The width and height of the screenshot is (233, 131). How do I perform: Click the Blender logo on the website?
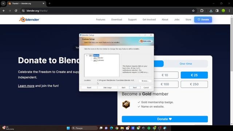29,19
